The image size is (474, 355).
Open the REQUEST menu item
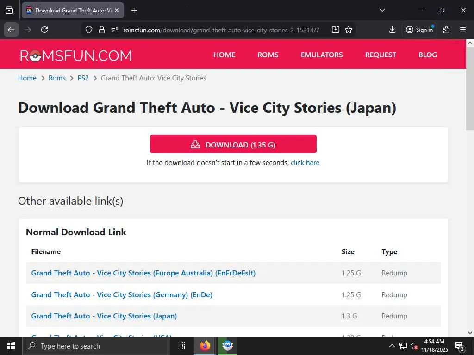point(380,55)
